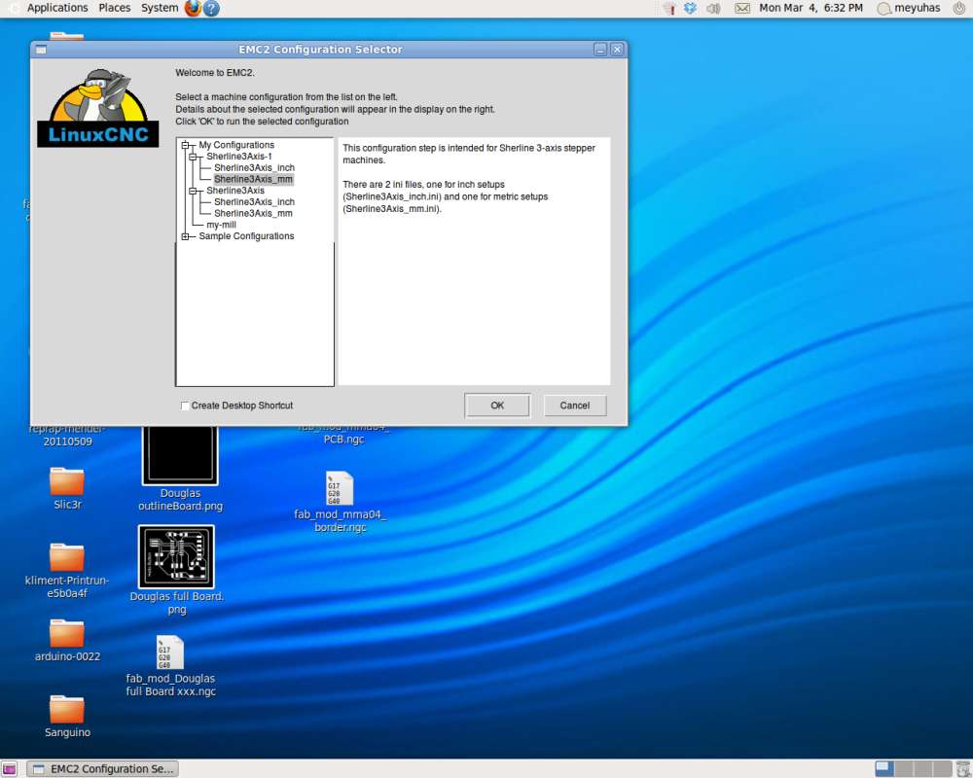Open the Help icon in the top panel
Image resolution: width=973 pixels, height=778 pixels.
coord(211,8)
